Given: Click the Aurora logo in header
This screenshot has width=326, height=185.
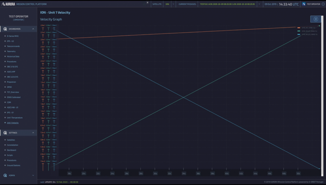Looking at the screenshot, I should [x=8, y=4].
